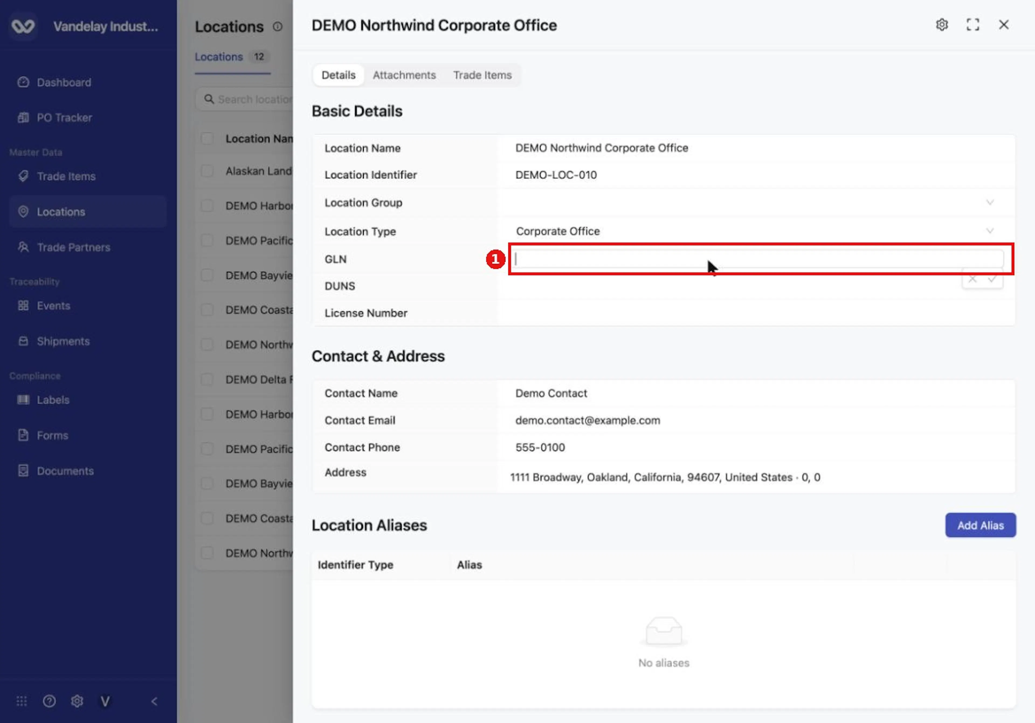Close the DEMO Northwind Corporate Office panel

[1003, 25]
